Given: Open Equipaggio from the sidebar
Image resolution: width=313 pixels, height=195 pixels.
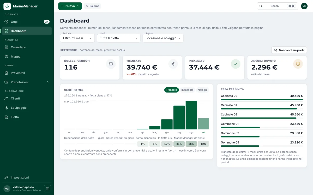Looking at the screenshot, I should click(27, 108).
